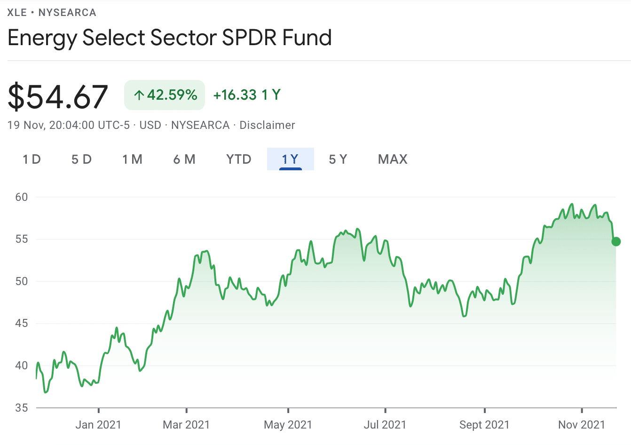Click the $54.67 price value
Image resolution: width=631 pixels, height=445 pixels.
coord(58,96)
